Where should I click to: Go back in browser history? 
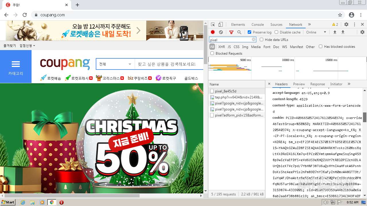[6, 15]
